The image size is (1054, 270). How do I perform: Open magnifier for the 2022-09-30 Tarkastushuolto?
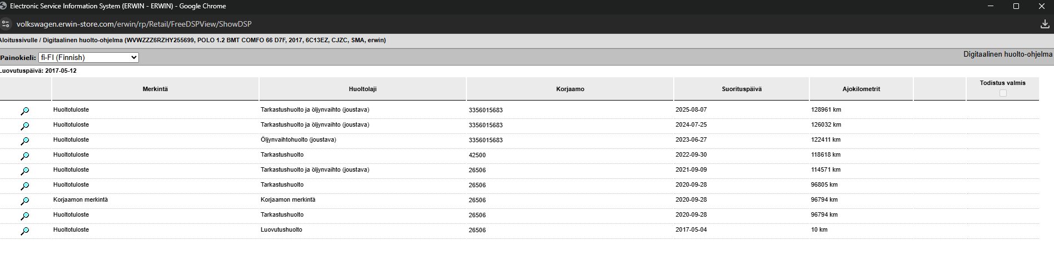25,156
